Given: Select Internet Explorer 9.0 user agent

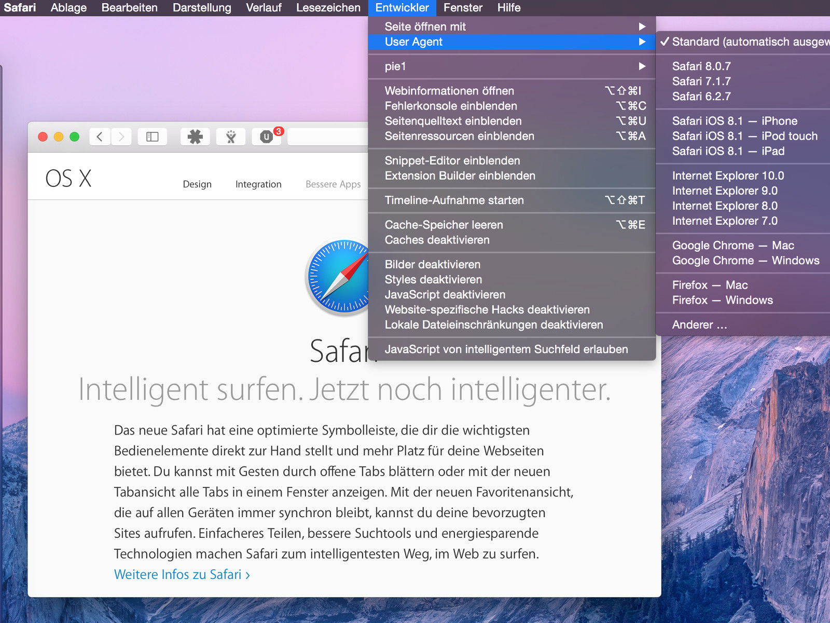Looking at the screenshot, I should pyautogui.click(x=743, y=191).
